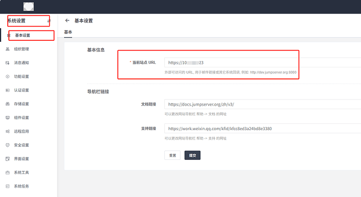Click the 当前站点 URL input field
The height and width of the screenshot is (197, 361).
(263, 63)
